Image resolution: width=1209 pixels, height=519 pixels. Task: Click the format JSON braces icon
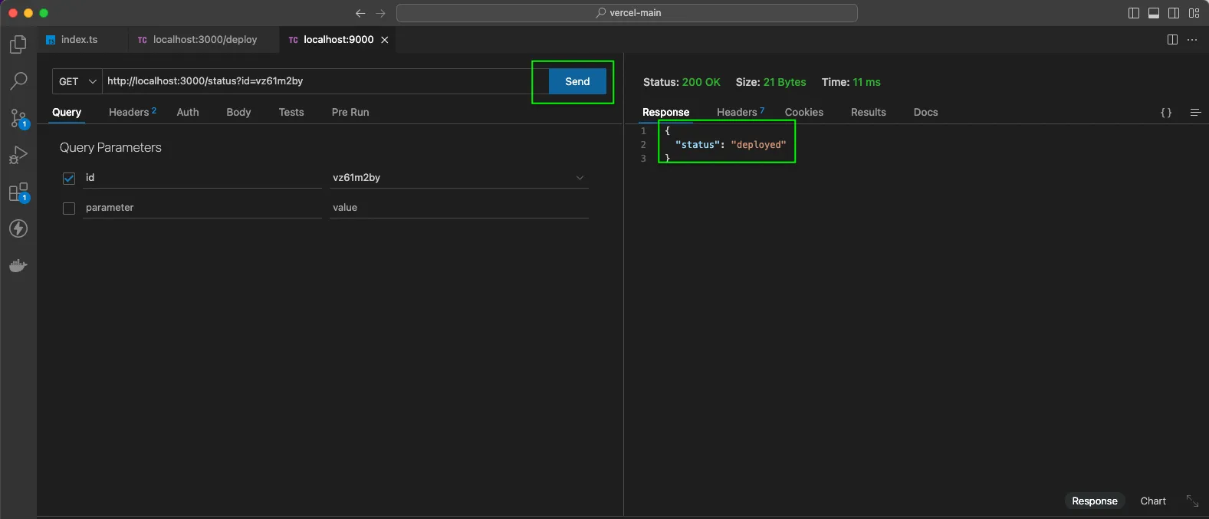1166,113
